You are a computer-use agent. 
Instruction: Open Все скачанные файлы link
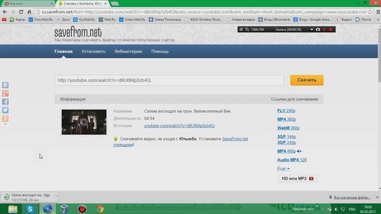coord(352,197)
